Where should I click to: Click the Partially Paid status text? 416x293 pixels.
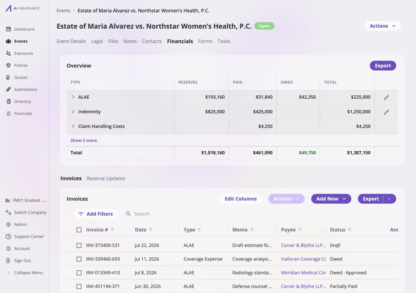[x=344, y=286]
